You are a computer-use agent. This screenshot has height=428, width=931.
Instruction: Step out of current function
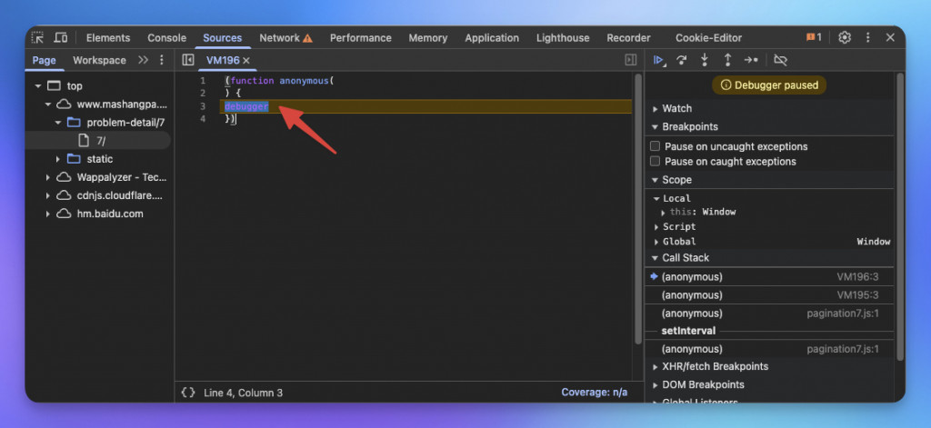click(727, 60)
